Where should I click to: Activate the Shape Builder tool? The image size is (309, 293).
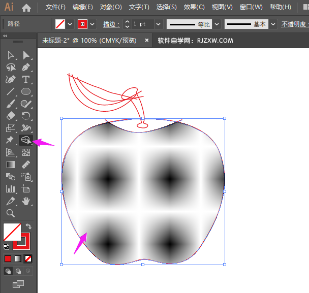coord(26,140)
